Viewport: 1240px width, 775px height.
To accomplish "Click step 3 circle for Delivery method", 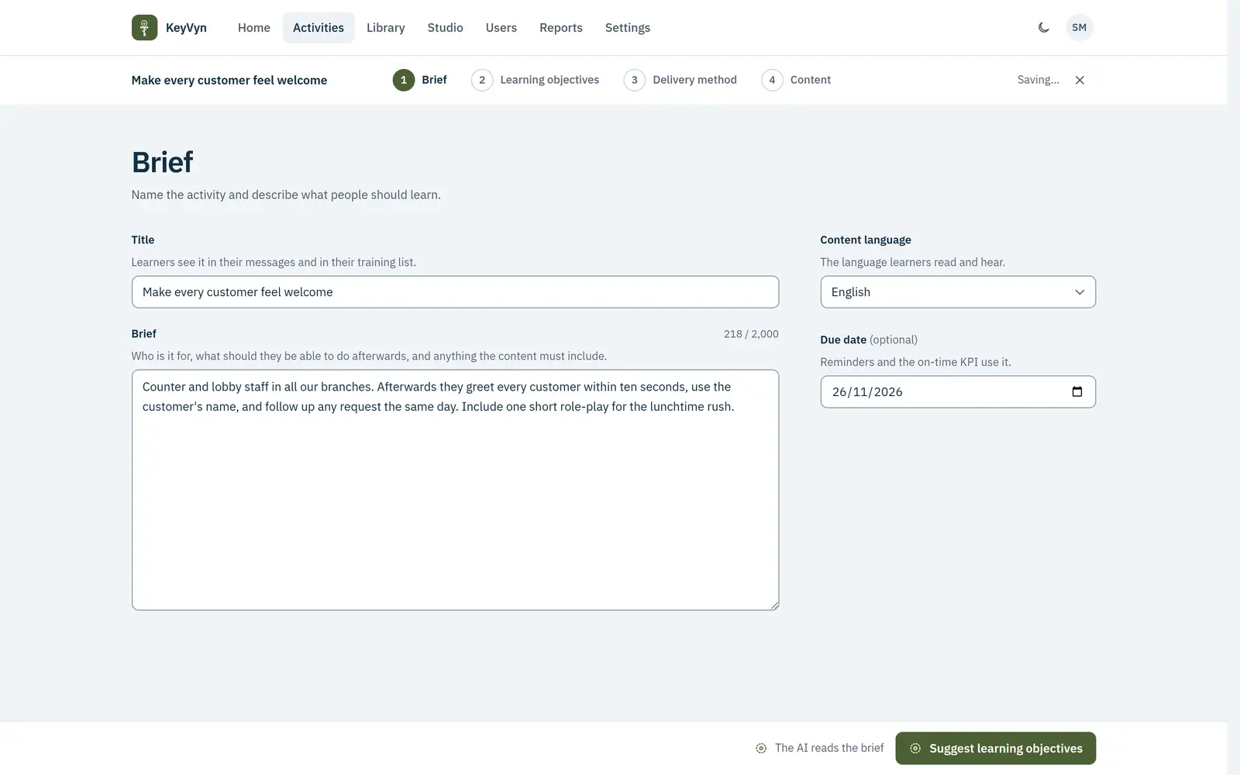I will [635, 80].
